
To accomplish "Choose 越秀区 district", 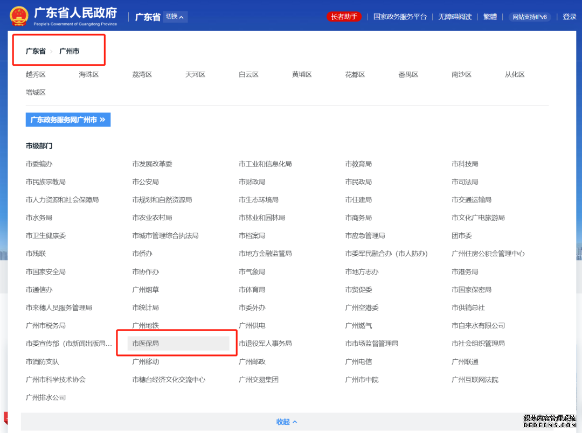I will [36, 74].
